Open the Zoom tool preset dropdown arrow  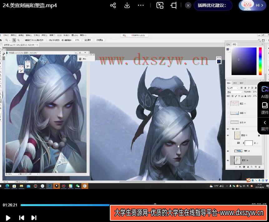[x=9, y=40]
